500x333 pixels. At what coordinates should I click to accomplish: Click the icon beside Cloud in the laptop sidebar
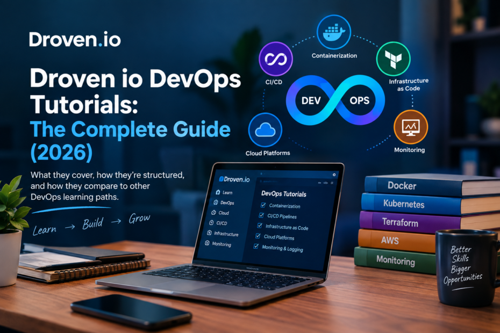point(213,212)
